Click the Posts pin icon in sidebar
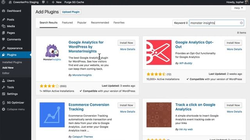Image resolution: width=250 pixels, height=140 pixels. coord(4,19)
